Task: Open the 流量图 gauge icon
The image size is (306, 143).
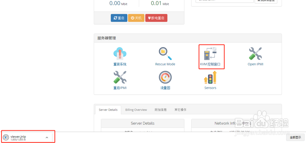Action: pos(165,77)
